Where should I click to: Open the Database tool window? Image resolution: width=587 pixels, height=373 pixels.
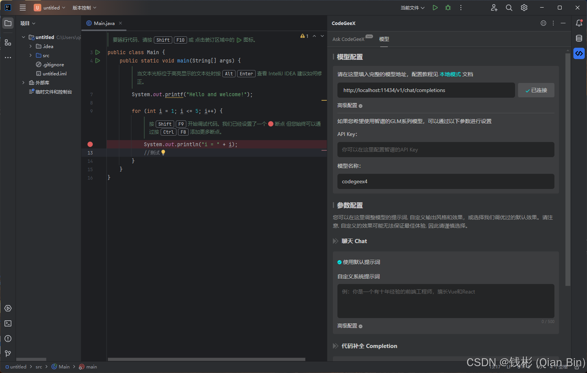click(579, 38)
